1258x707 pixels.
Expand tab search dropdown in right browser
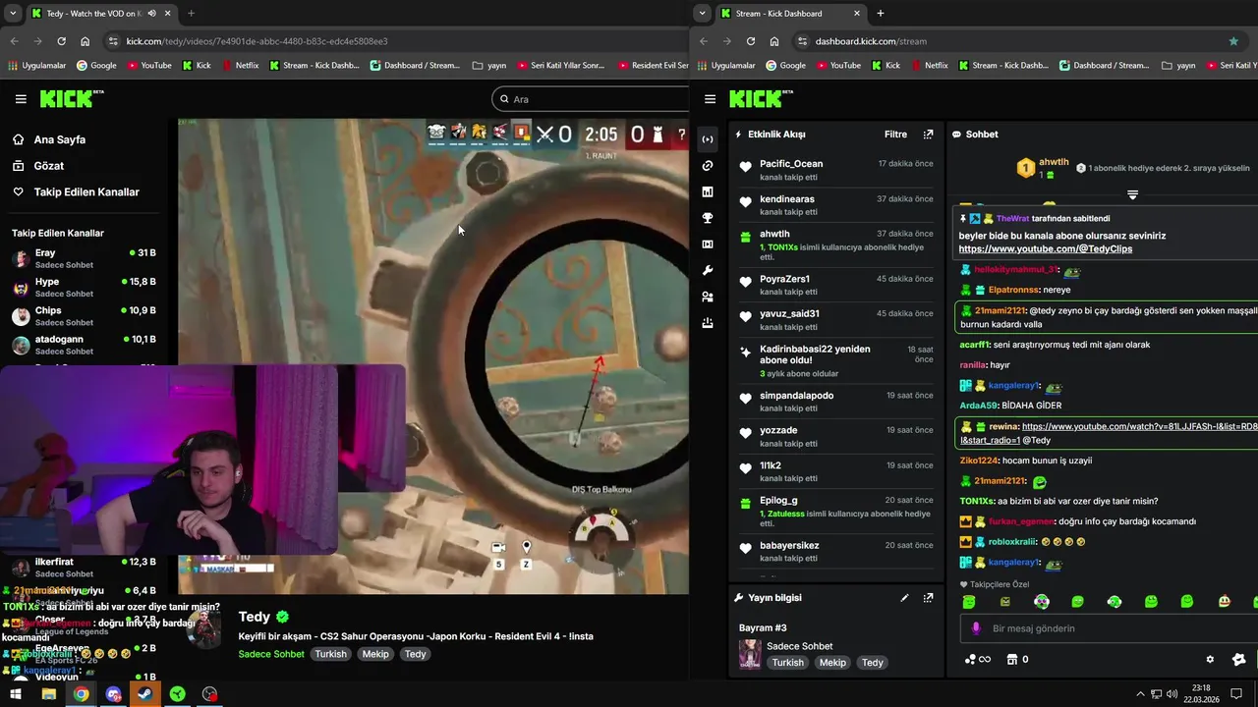point(702,14)
